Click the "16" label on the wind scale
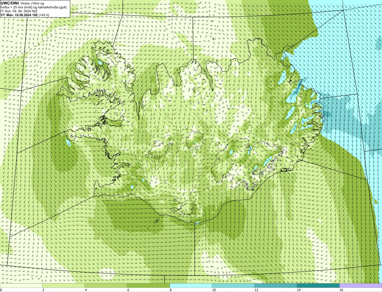 341,290
